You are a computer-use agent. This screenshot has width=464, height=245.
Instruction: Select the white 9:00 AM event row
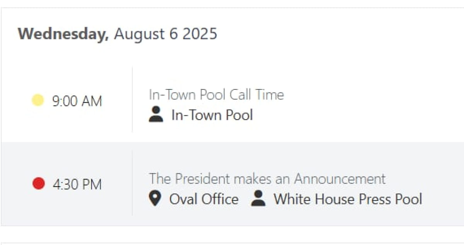coord(232,101)
